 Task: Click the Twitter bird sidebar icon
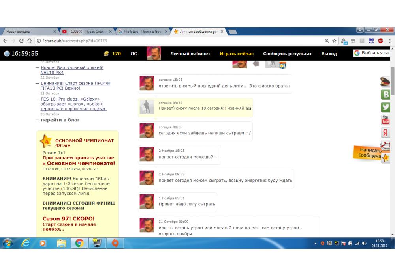(x=386, y=107)
